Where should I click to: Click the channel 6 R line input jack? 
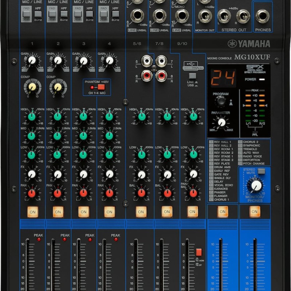tap(137, 16)
